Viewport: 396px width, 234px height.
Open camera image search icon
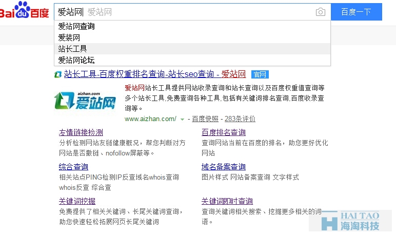320,12
